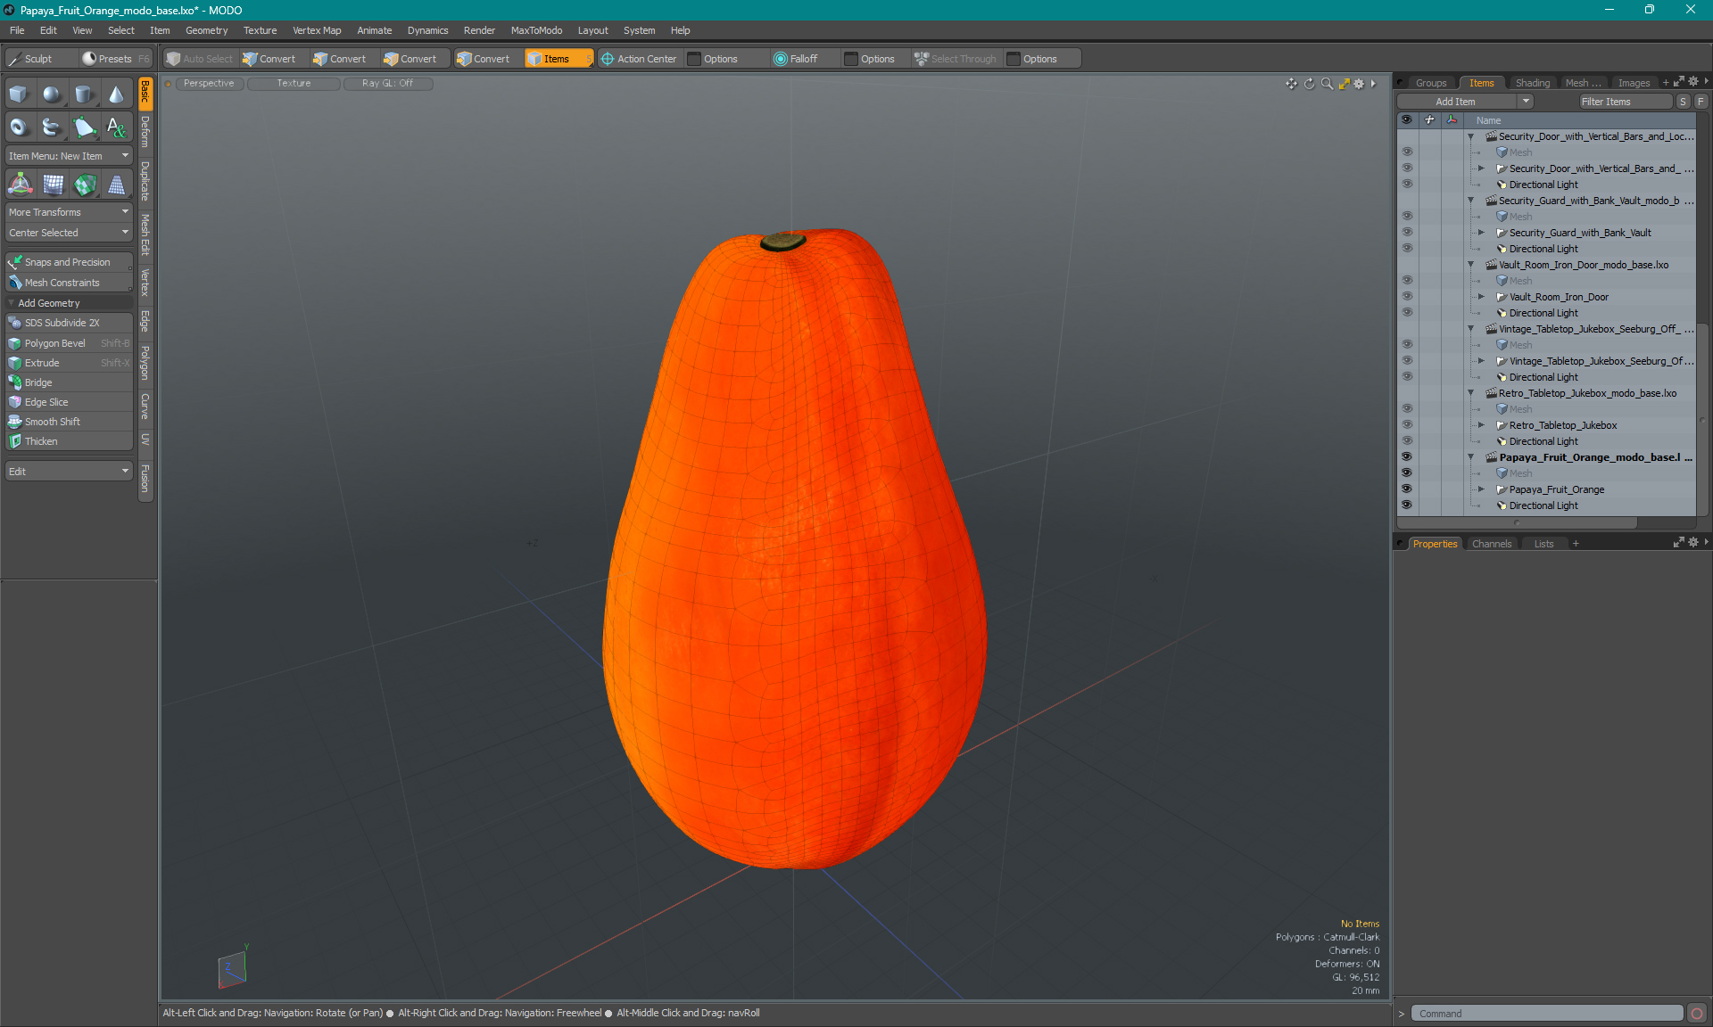The width and height of the screenshot is (1713, 1027).
Task: Activate the soft grid deform tool
Action: (x=53, y=185)
